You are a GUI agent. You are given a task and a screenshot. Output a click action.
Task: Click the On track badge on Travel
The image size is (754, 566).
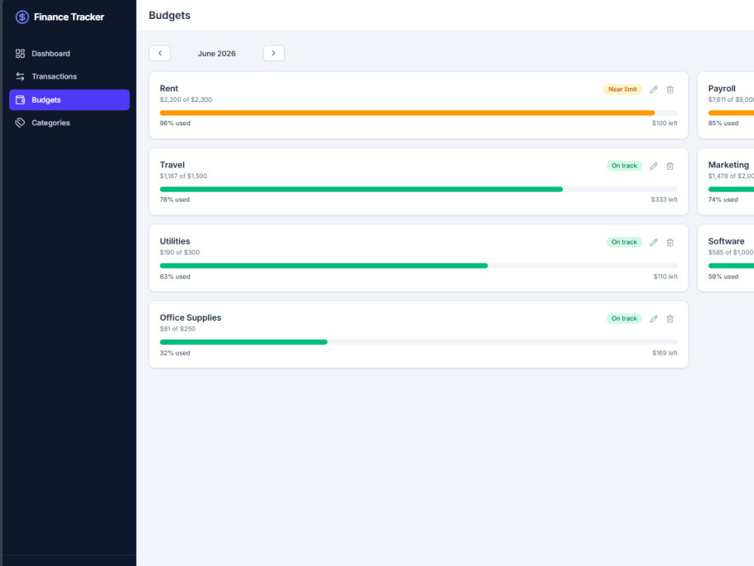tap(624, 166)
